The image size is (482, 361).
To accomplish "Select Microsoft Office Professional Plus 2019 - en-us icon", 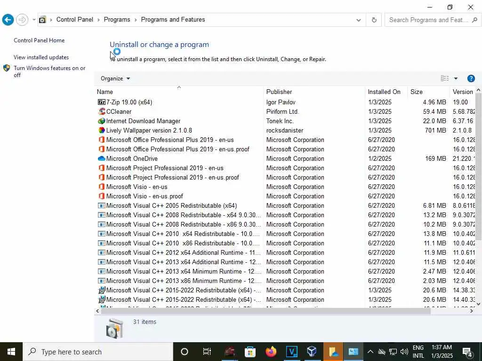I will tap(102, 140).
